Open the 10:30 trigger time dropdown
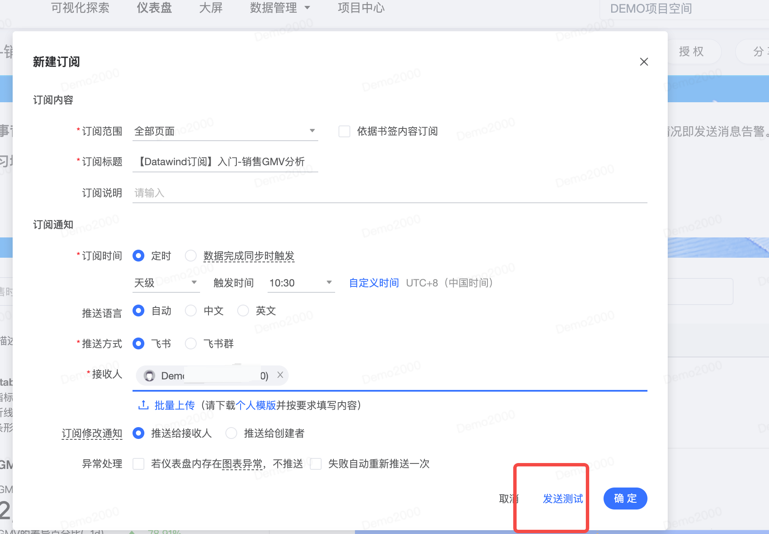The height and width of the screenshot is (534, 769). [301, 283]
